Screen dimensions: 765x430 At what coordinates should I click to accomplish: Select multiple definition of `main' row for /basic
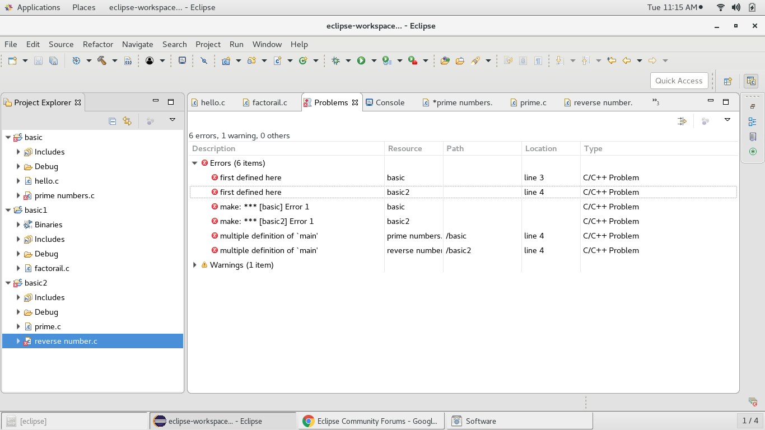point(464,236)
